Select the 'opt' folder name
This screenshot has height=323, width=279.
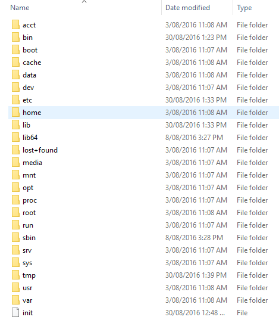[x=28, y=188]
